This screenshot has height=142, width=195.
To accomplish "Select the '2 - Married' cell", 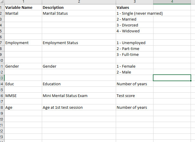I will tap(135, 19).
